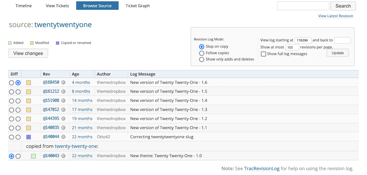Click the purple copied-or-renamed square at @140044
367x175 pixels.
(29, 137)
